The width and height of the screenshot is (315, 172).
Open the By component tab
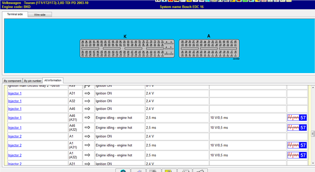point(13,81)
